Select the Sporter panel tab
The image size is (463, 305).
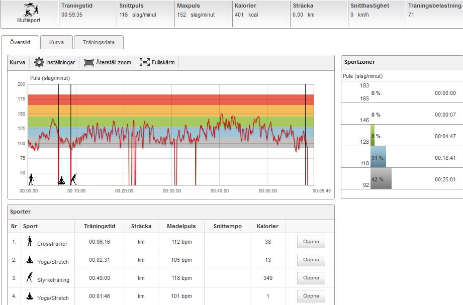coord(21,212)
